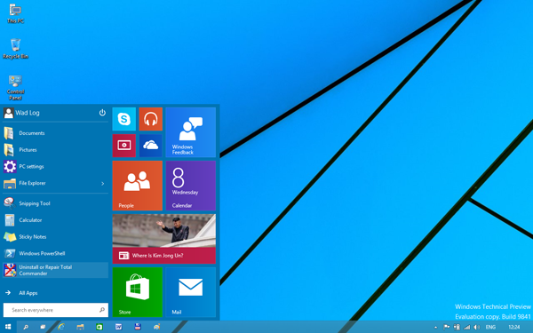This screenshot has height=333, width=533.
Task: Click the 12:24 clock in the tray
Action: click(514, 327)
